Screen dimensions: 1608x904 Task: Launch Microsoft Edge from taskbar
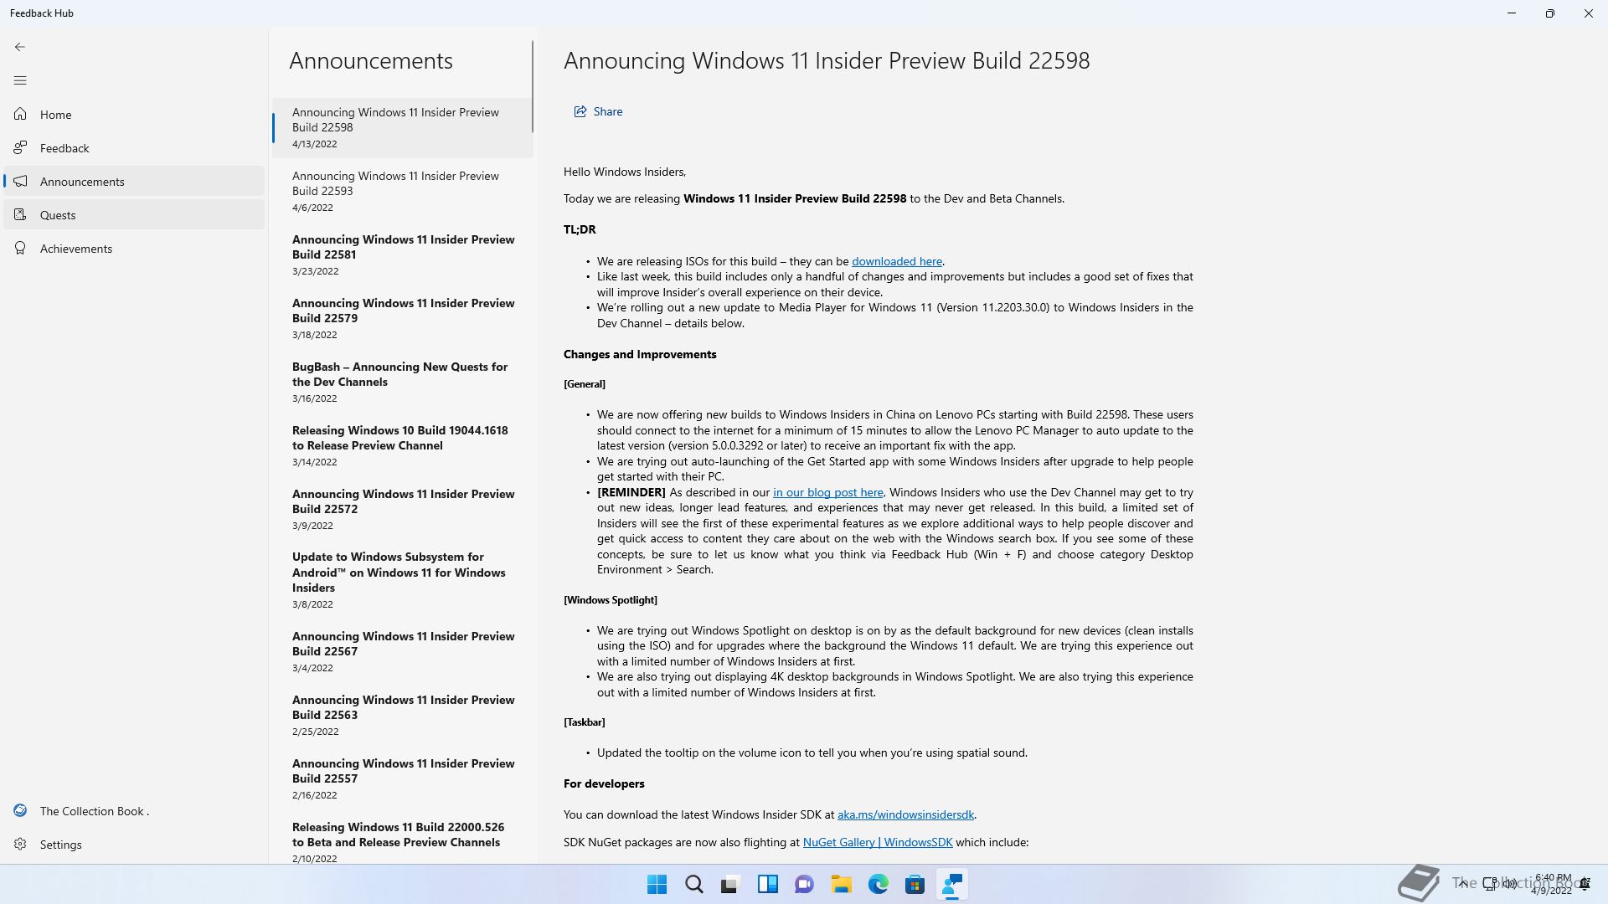pyautogui.click(x=879, y=884)
